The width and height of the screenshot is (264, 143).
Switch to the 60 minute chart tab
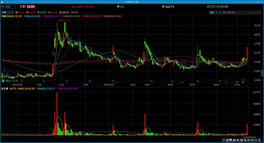click(259, 12)
